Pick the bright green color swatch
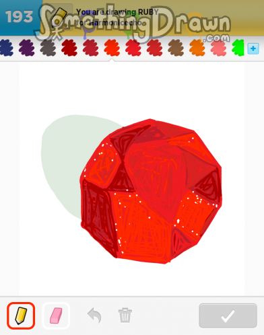The height and width of the screenshot is (335, 264). 238,48
